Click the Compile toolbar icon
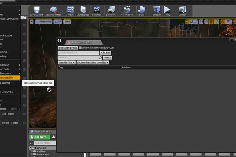The image size is (236, 157). (157, 11)
